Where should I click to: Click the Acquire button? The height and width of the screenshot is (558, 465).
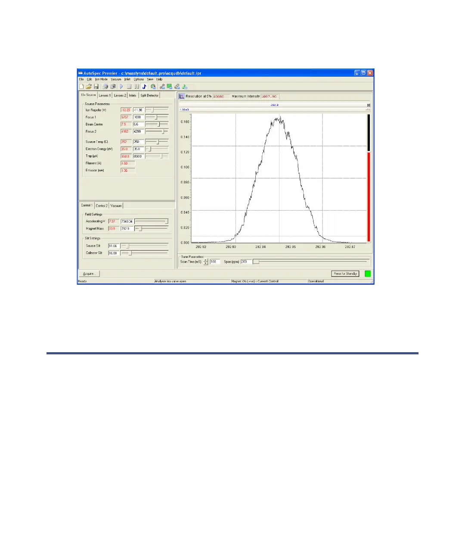pos(89,274)
